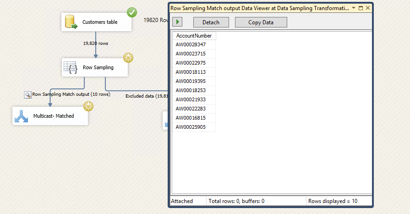Click the green continue arrow in Data Viewer
The height and width of the screenshot is (214, 410).
(177, 22)
